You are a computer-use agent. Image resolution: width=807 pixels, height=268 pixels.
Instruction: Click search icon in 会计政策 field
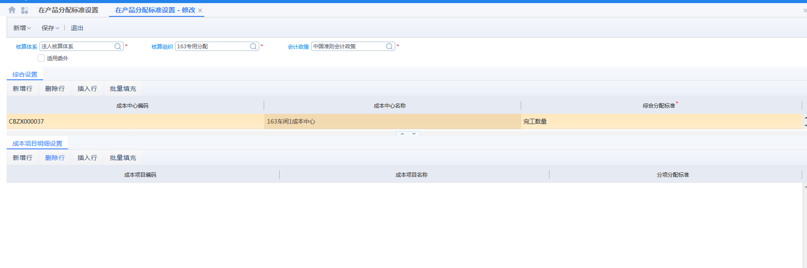point(390,47)
